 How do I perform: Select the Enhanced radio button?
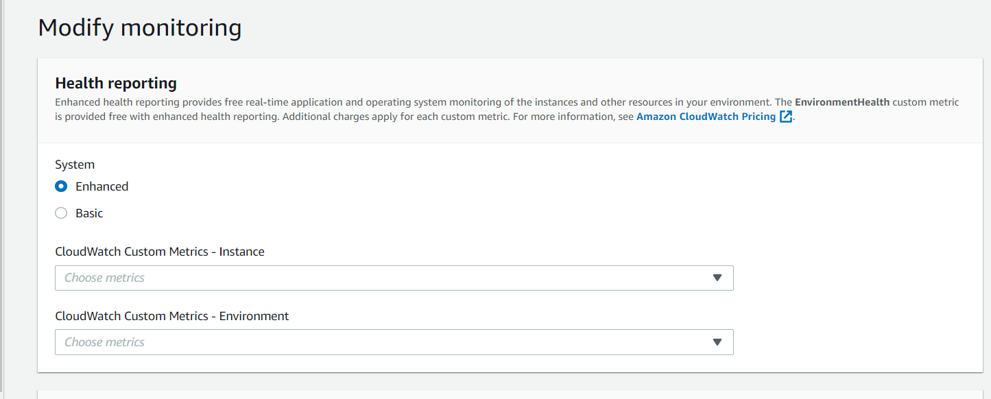click(x=61, y=186)
